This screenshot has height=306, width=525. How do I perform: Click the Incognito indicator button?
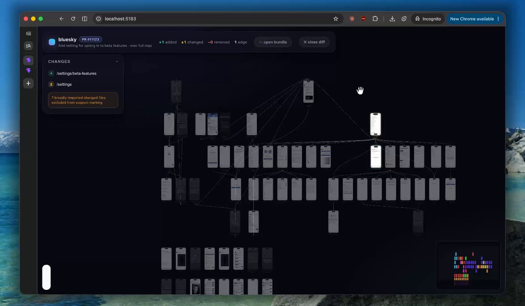coord(428,19)
